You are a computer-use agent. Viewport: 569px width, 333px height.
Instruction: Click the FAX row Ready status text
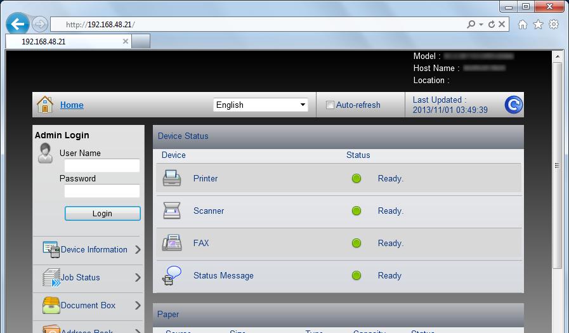coord(391,243)
